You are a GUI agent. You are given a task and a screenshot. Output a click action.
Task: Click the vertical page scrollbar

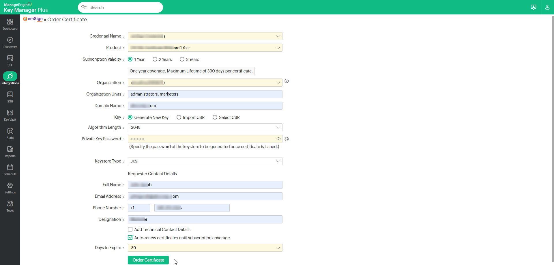552,139
